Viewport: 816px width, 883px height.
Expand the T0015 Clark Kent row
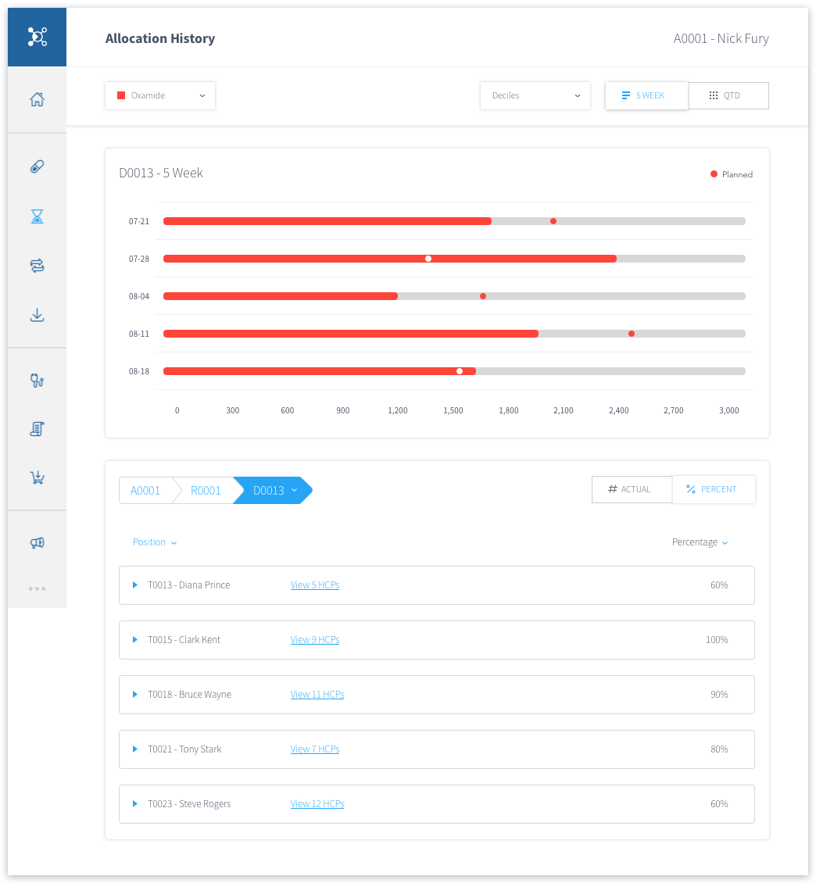click(x=135, y=640)
